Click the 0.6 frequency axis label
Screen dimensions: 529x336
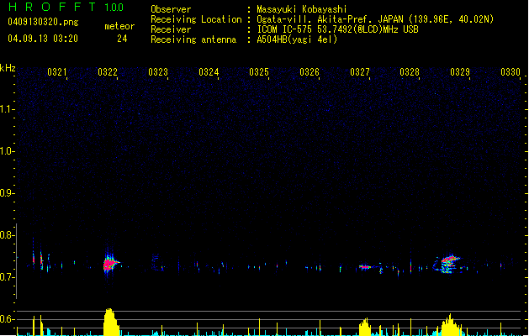[x=8, y=319]
